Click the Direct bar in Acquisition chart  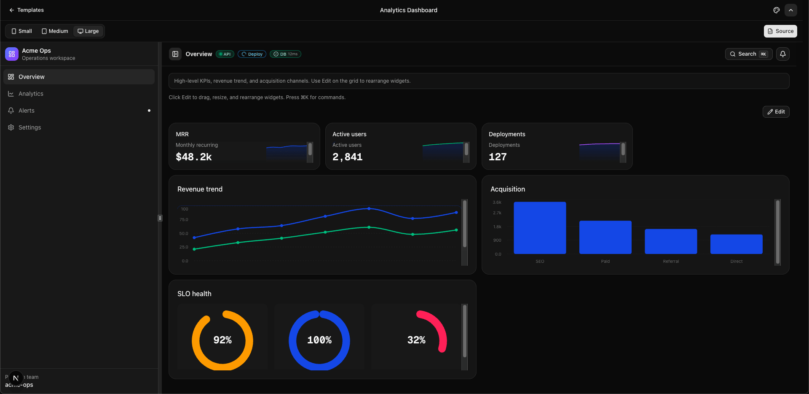[737, 244]
